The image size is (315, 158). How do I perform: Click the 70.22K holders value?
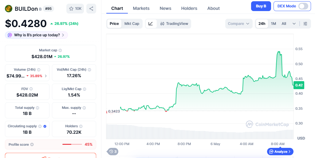click(x=74, y=132)
